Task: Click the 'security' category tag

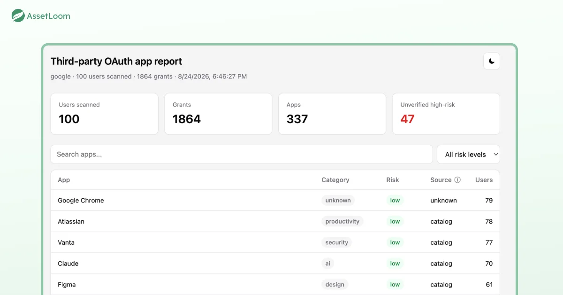Action: [x=337, y=242]
